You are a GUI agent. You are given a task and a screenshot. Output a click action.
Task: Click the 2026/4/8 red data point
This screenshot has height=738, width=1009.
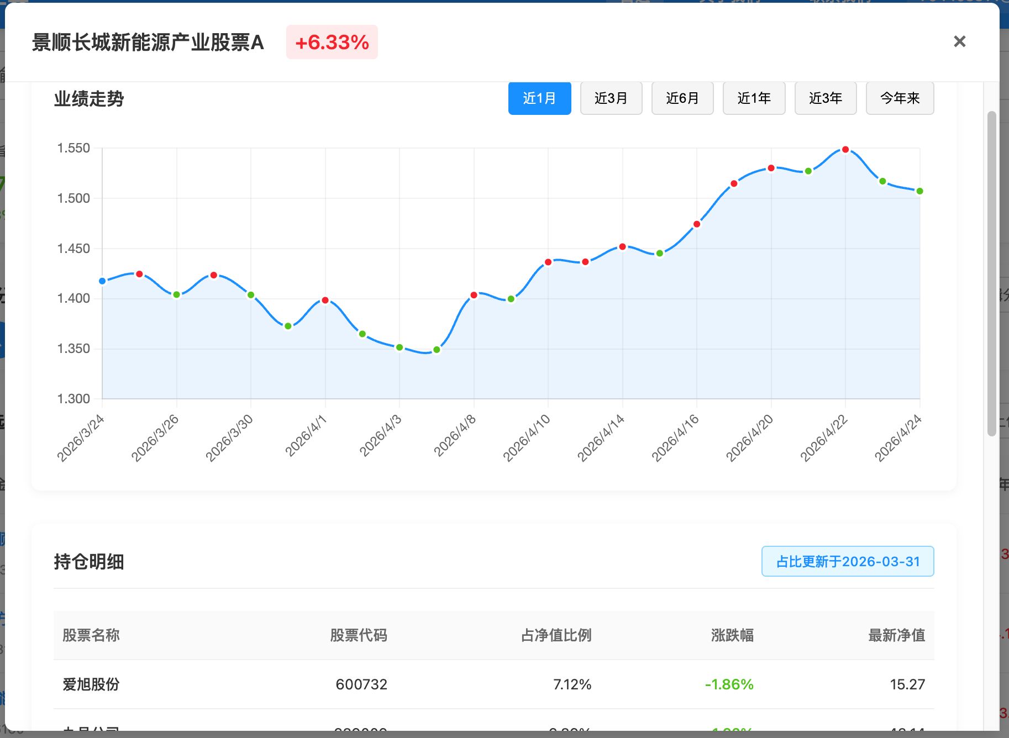[474, 295]
